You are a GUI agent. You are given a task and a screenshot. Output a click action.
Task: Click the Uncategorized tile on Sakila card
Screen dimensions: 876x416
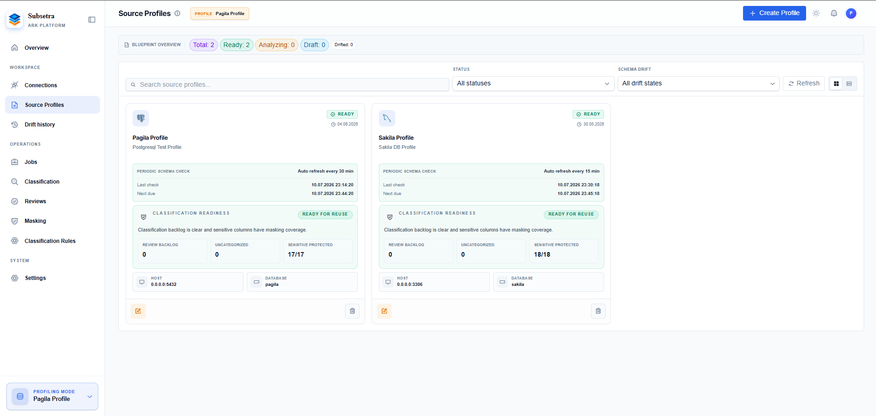tap(491, 251)
